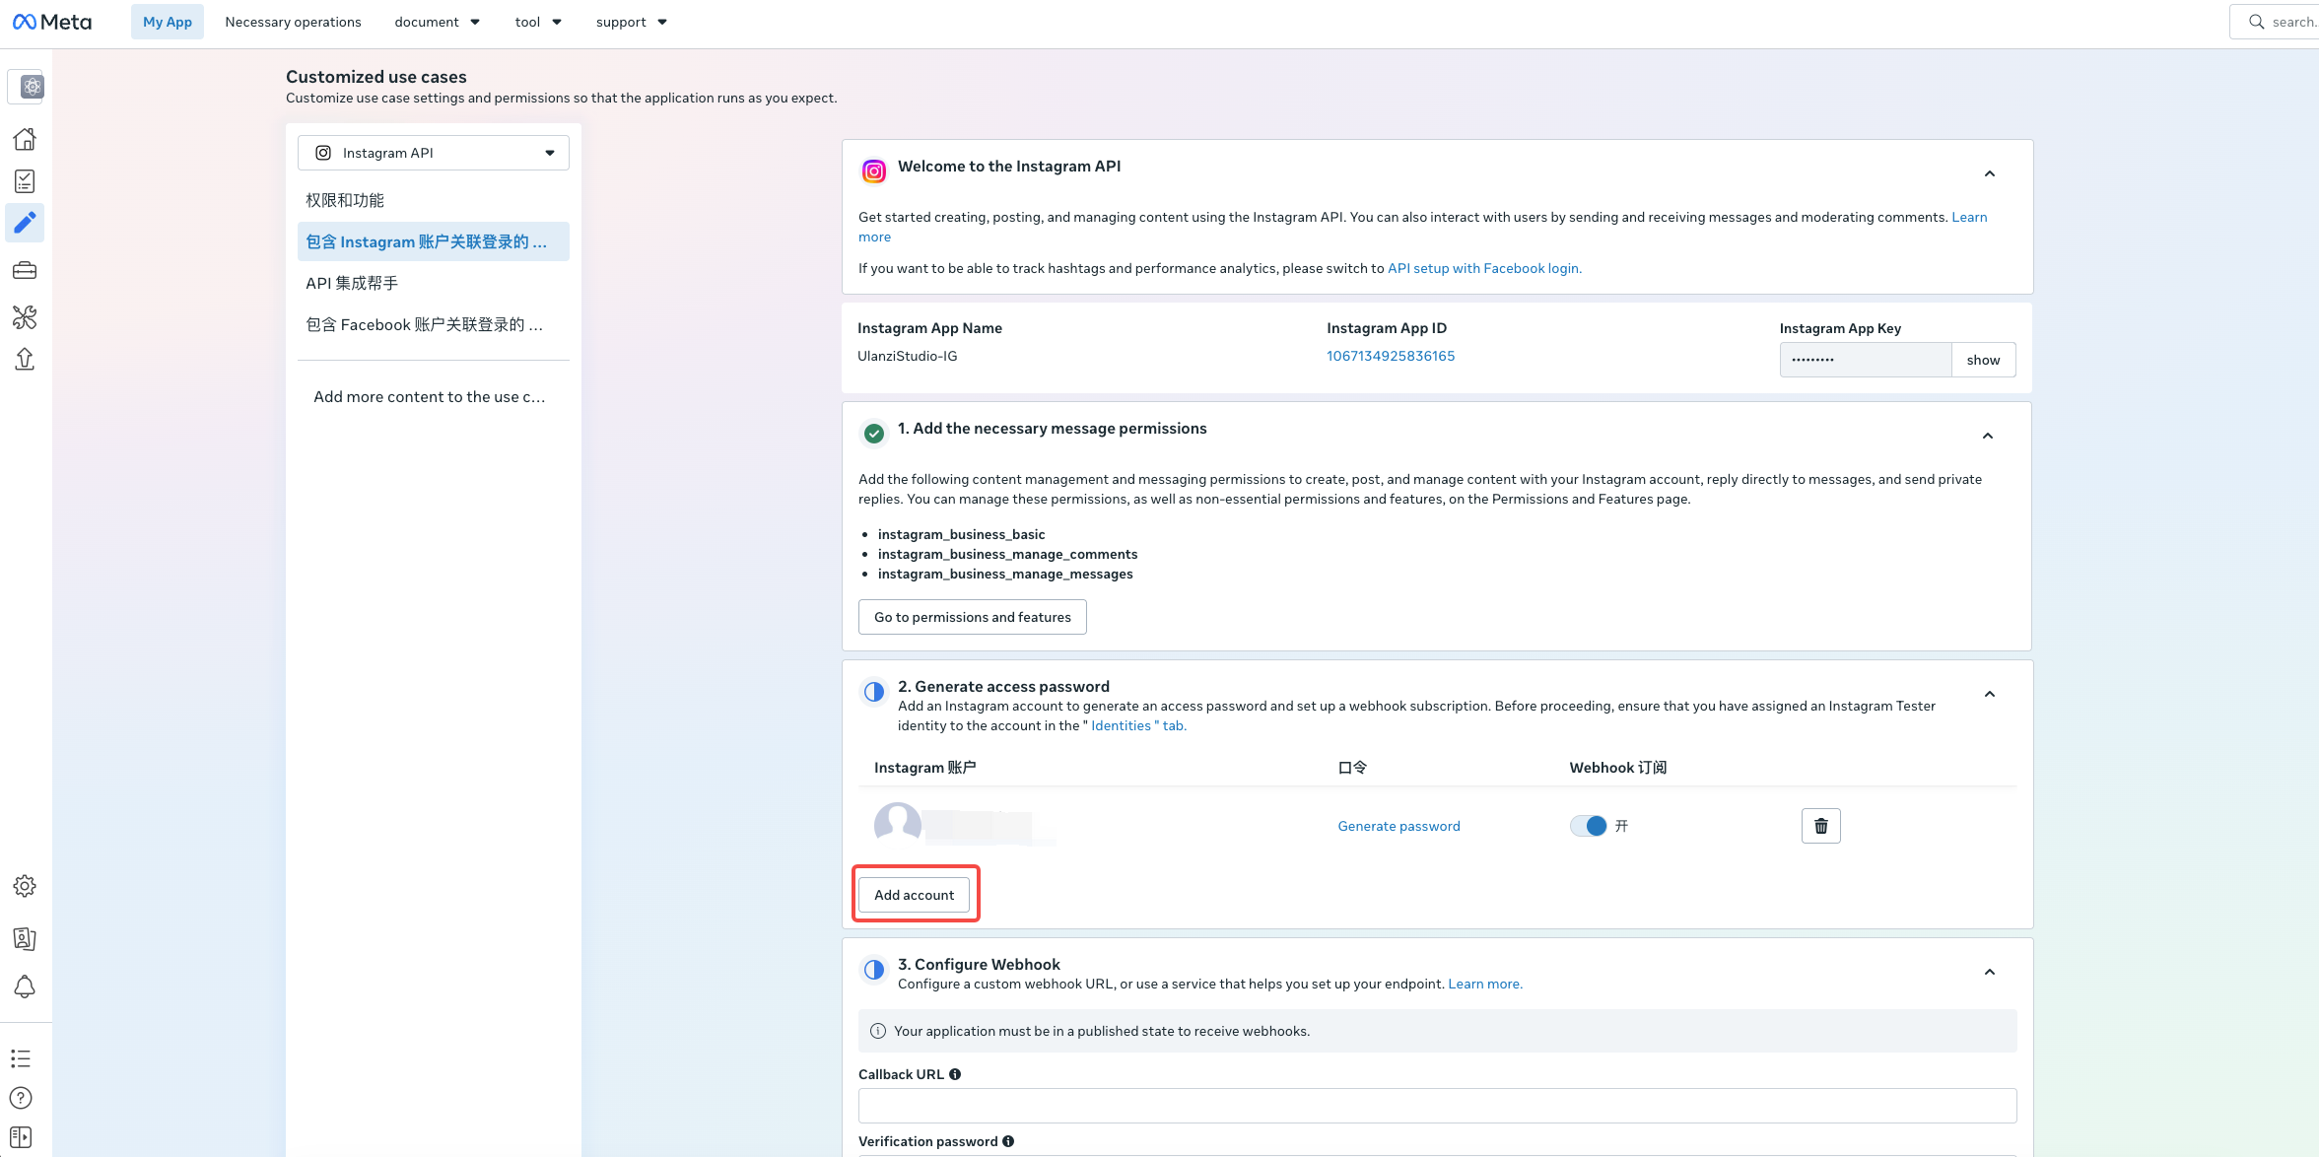Click the trash icon to delete account
2319x1157 pixels.
coord(1820,826)
